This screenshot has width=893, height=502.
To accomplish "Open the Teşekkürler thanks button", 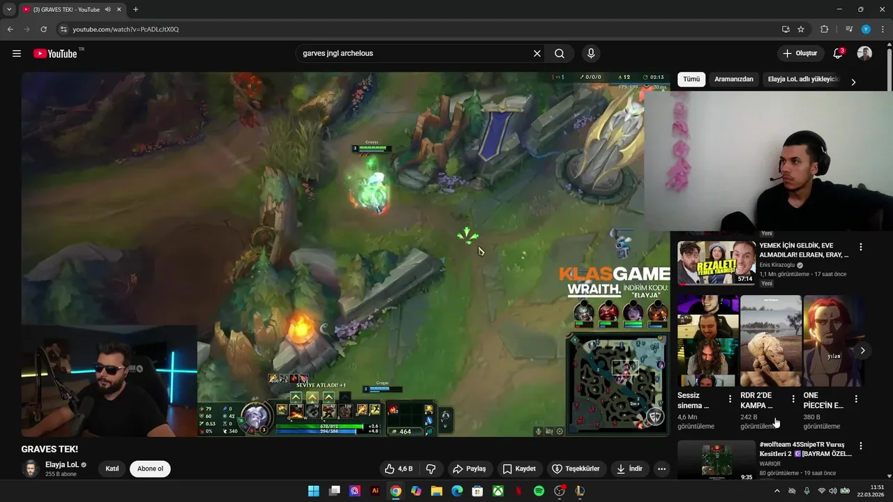I will 576,469.
